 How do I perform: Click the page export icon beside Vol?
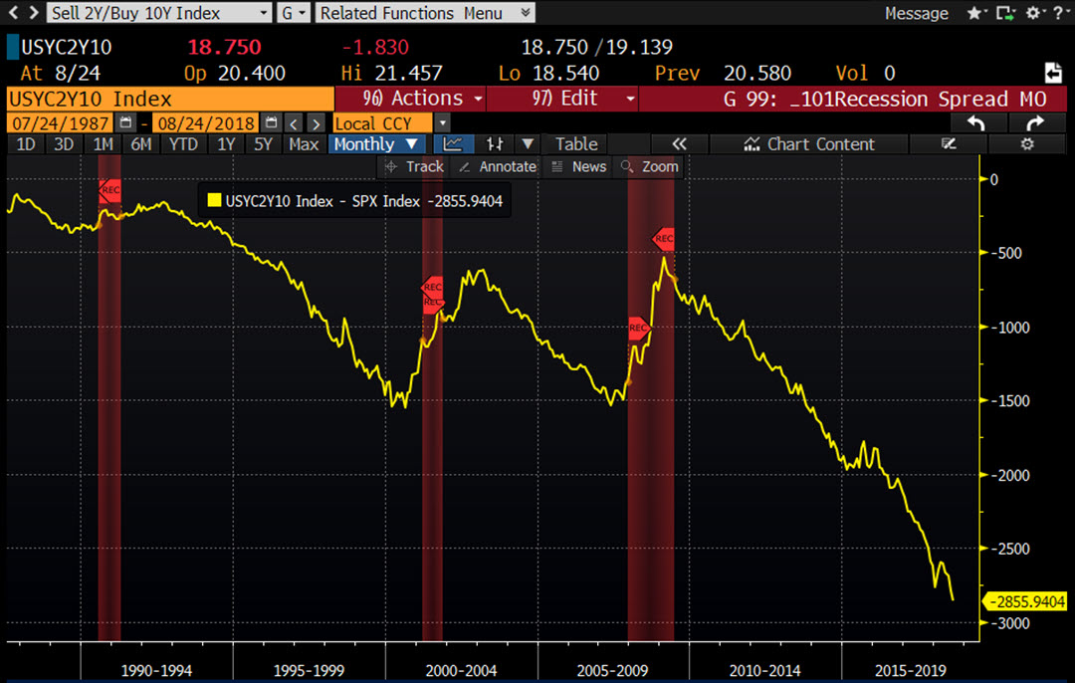pos(1053,73)
